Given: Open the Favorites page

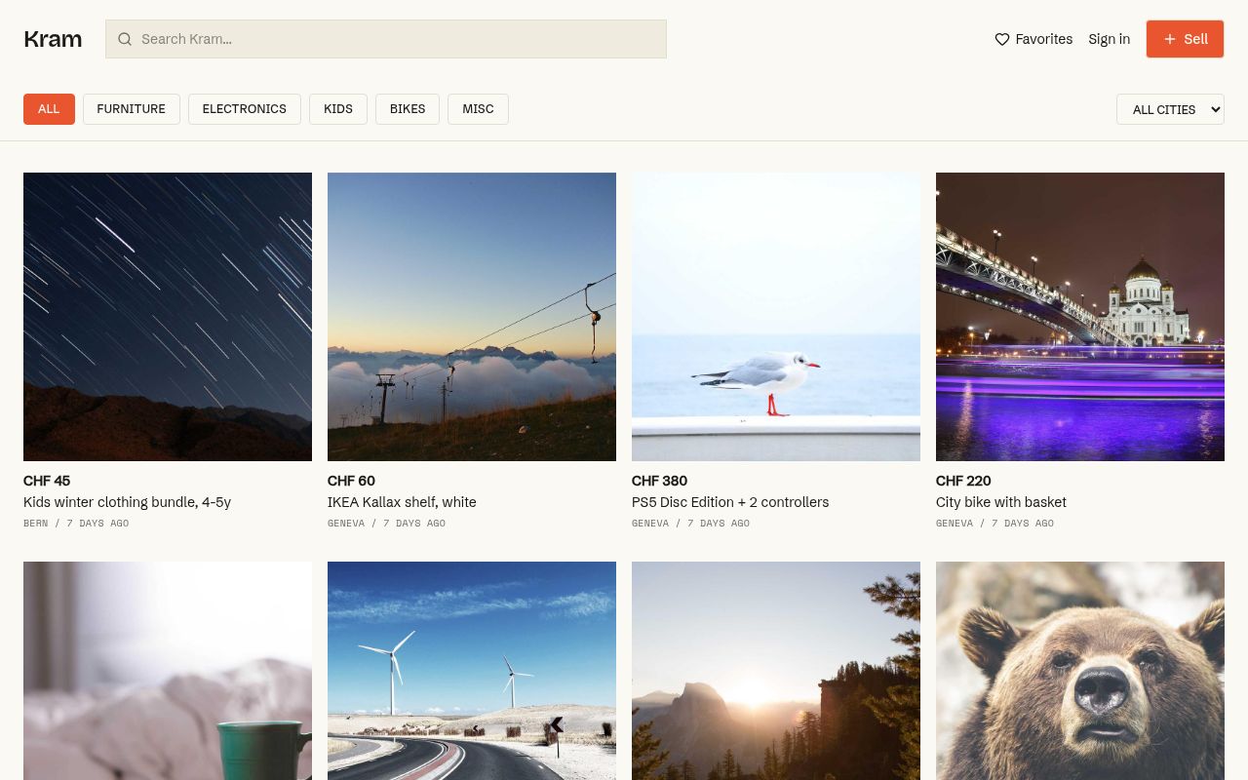Looking at the screenshot, I should [1033, 39].
